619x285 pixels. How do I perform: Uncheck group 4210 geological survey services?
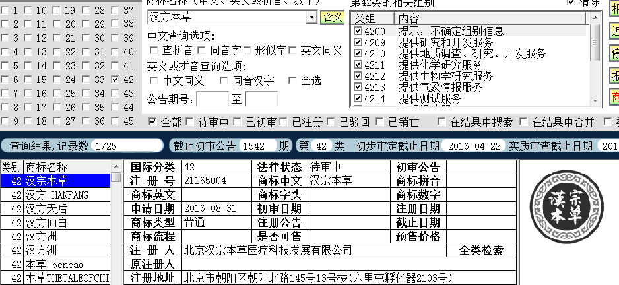(358, 53)
